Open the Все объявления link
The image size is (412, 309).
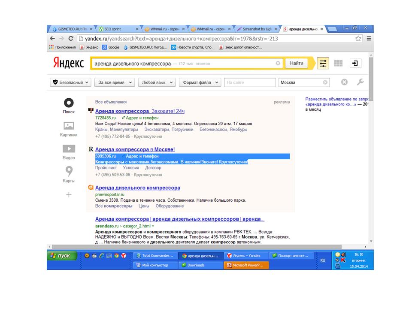click(111, 102)
